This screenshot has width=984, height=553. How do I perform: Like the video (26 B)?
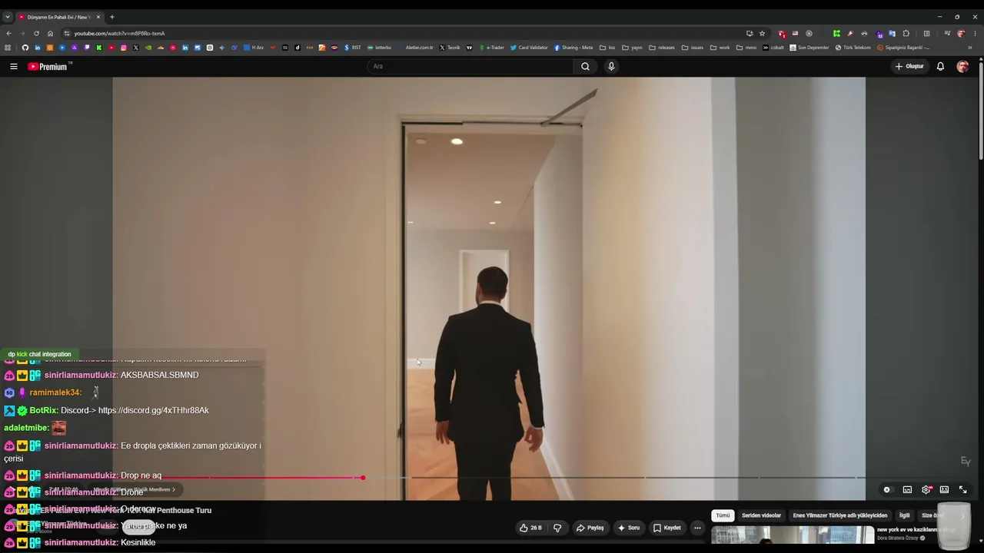[530, 528]
